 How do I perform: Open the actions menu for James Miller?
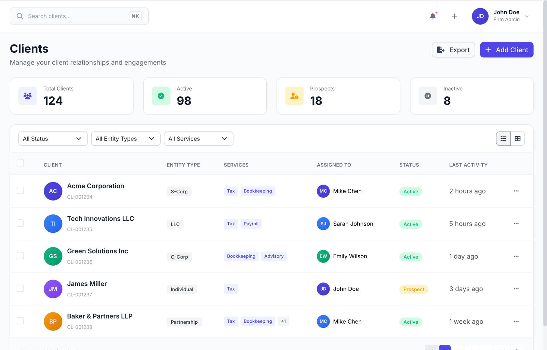(x=516, y=288)
